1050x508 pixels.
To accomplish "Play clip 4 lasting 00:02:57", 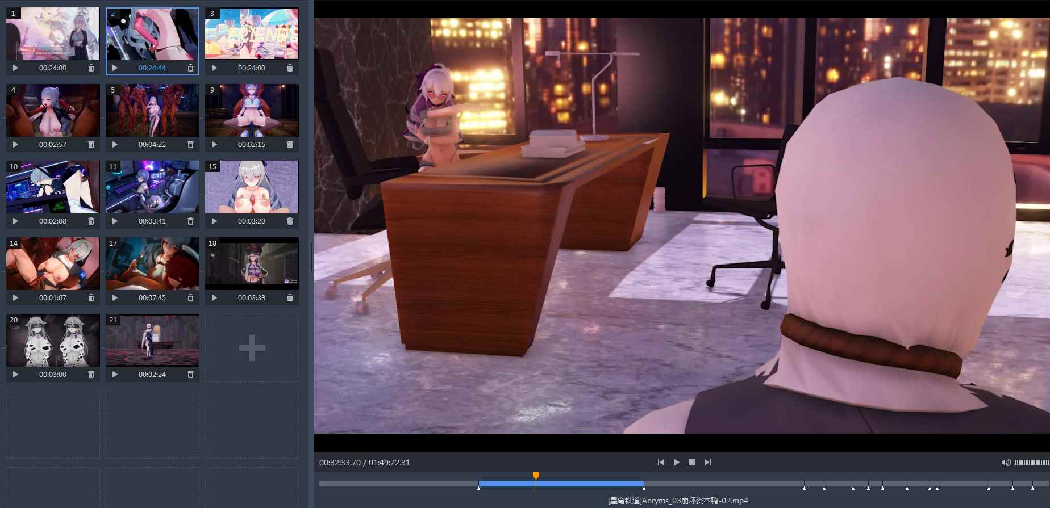I will tap(15, 145).
